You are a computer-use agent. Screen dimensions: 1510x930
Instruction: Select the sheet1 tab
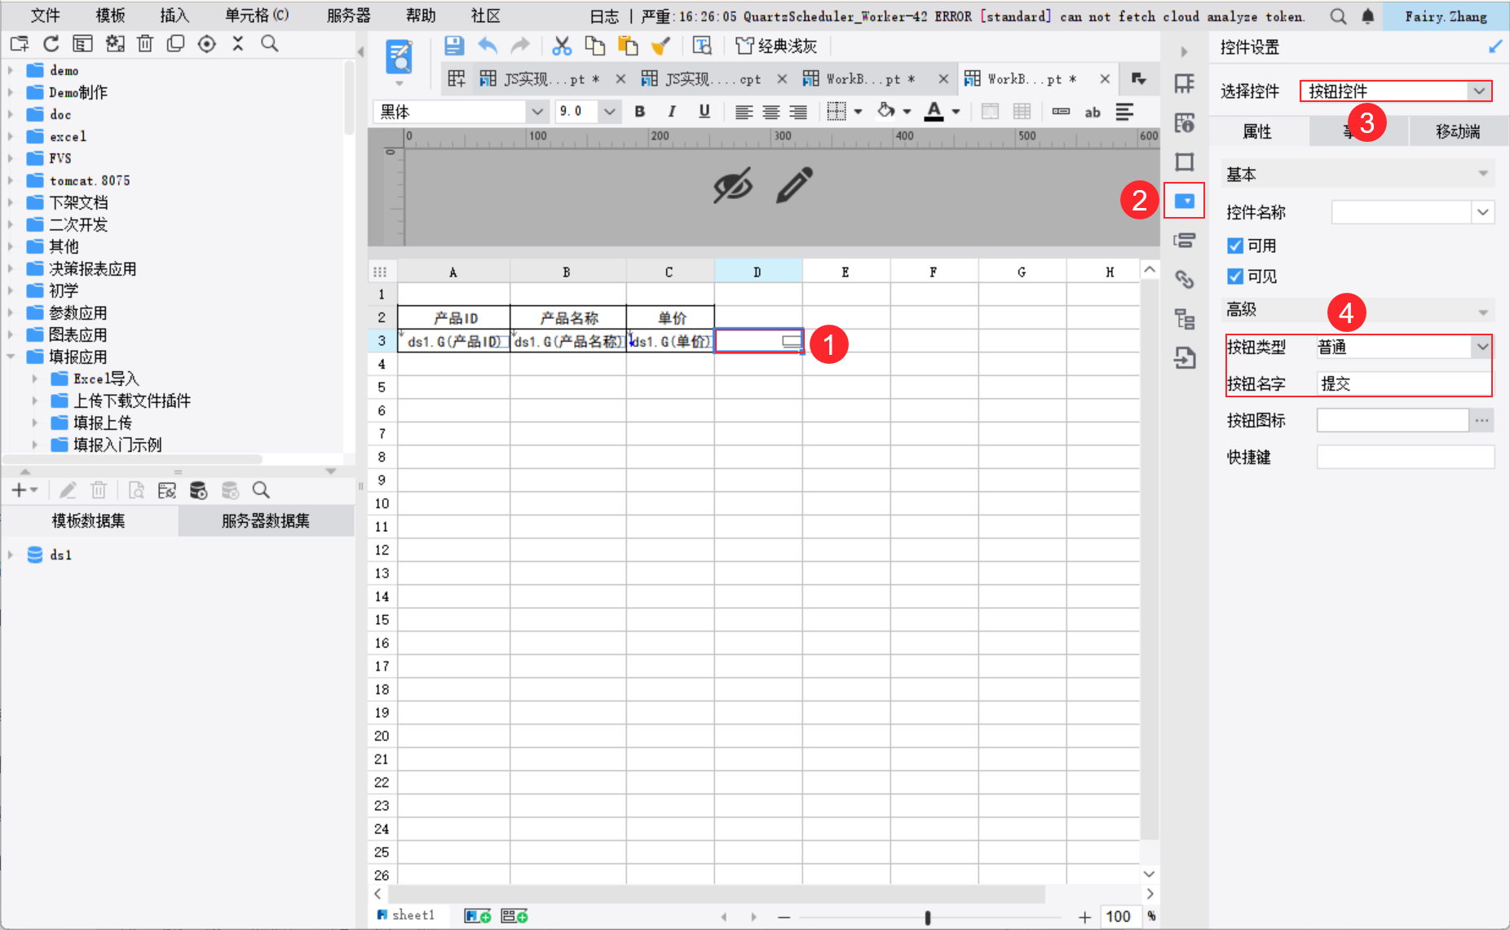tap(406, 915)
